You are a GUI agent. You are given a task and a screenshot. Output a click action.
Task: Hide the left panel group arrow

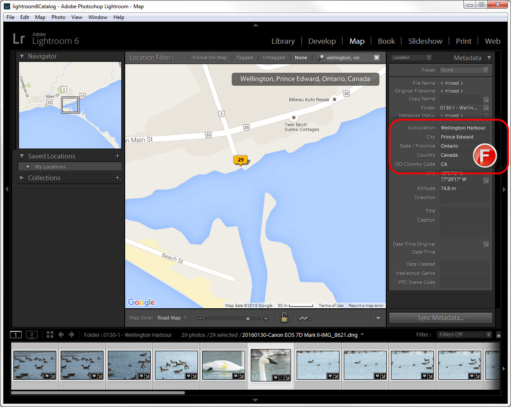click(6, 189)
